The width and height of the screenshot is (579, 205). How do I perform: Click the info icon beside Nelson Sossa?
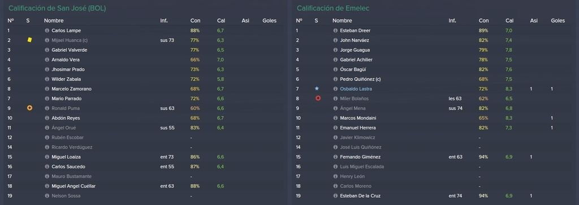coord(47,196)
